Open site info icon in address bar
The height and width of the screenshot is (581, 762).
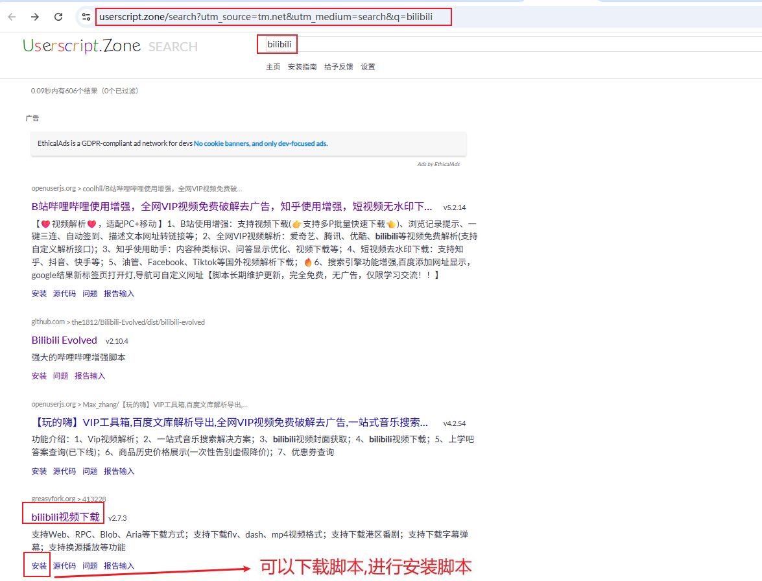(x=86, y=17)
